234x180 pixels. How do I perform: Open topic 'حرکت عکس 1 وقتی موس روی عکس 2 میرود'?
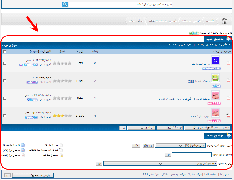(184, 99)
